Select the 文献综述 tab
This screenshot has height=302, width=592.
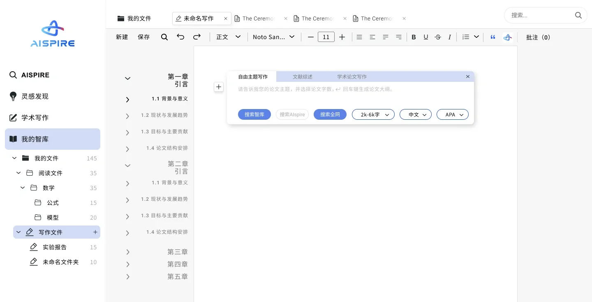(x=303, y=77)
